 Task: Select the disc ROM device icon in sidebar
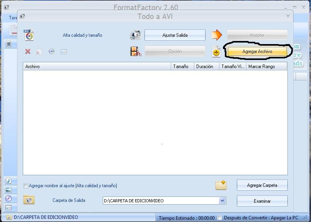coord(8,198)
